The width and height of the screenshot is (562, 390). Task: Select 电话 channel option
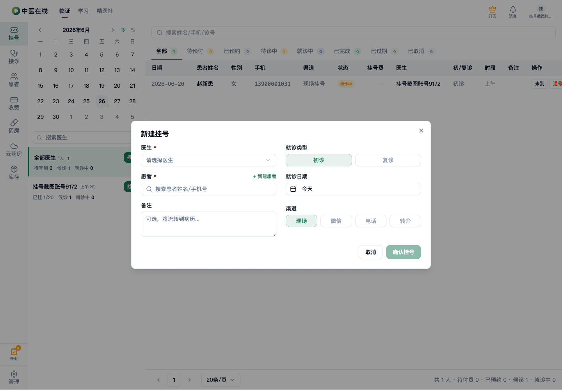[x=371, y=221]
